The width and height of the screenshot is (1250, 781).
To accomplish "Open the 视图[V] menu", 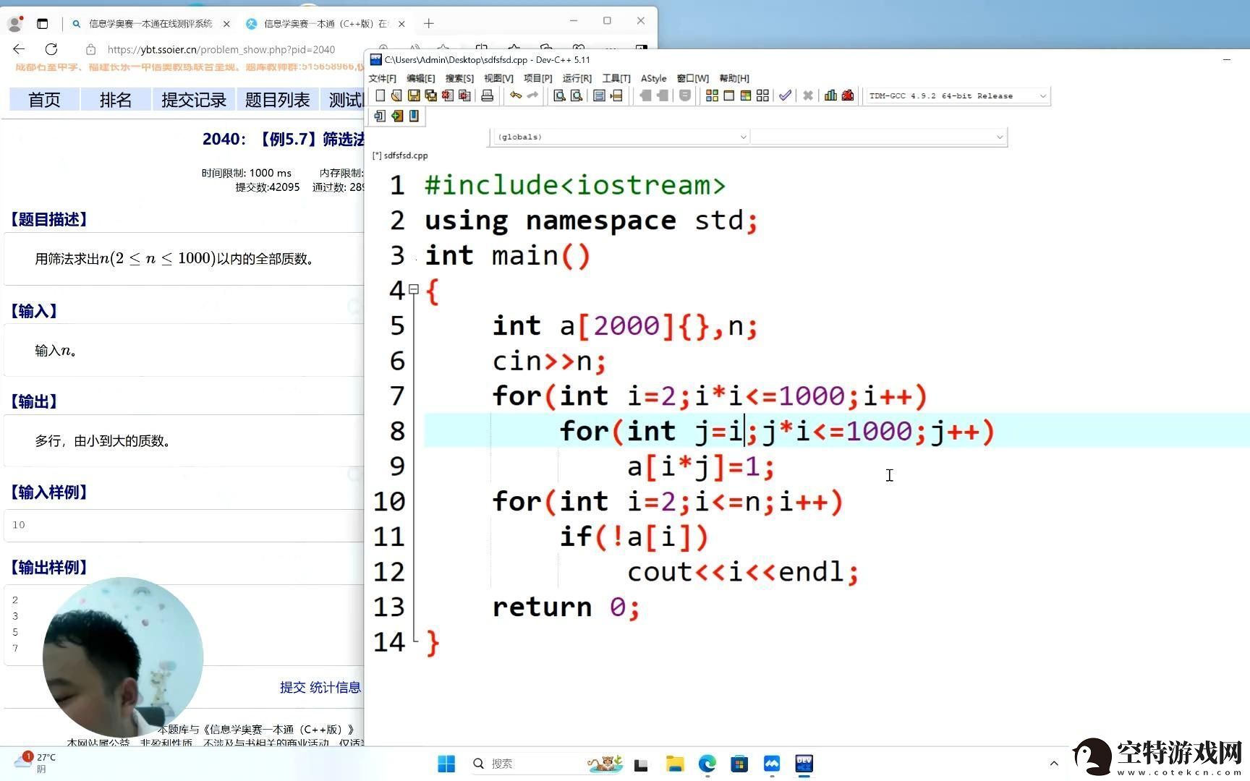I will (498, 78).
